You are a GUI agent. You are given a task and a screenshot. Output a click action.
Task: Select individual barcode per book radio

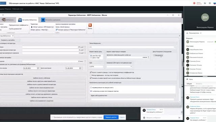click(x=91, y=87)
